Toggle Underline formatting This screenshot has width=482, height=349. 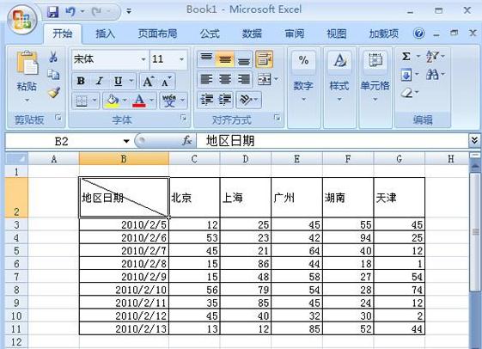coord(118,81)
